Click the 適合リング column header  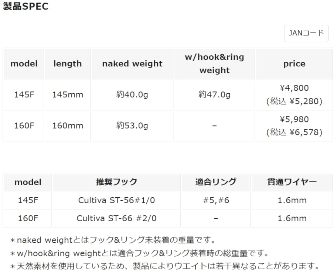pos(216,182)
